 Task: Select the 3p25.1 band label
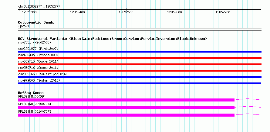pos(24,26)
